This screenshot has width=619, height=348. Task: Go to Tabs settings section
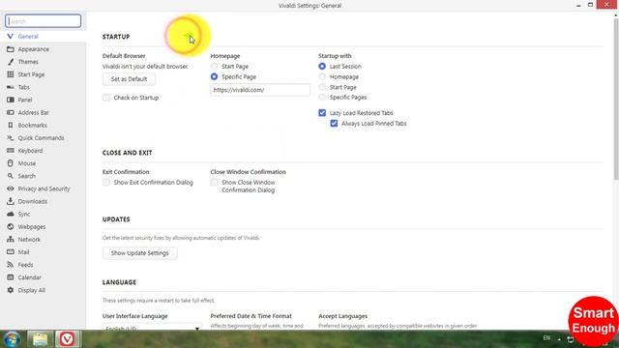point(23,87)
